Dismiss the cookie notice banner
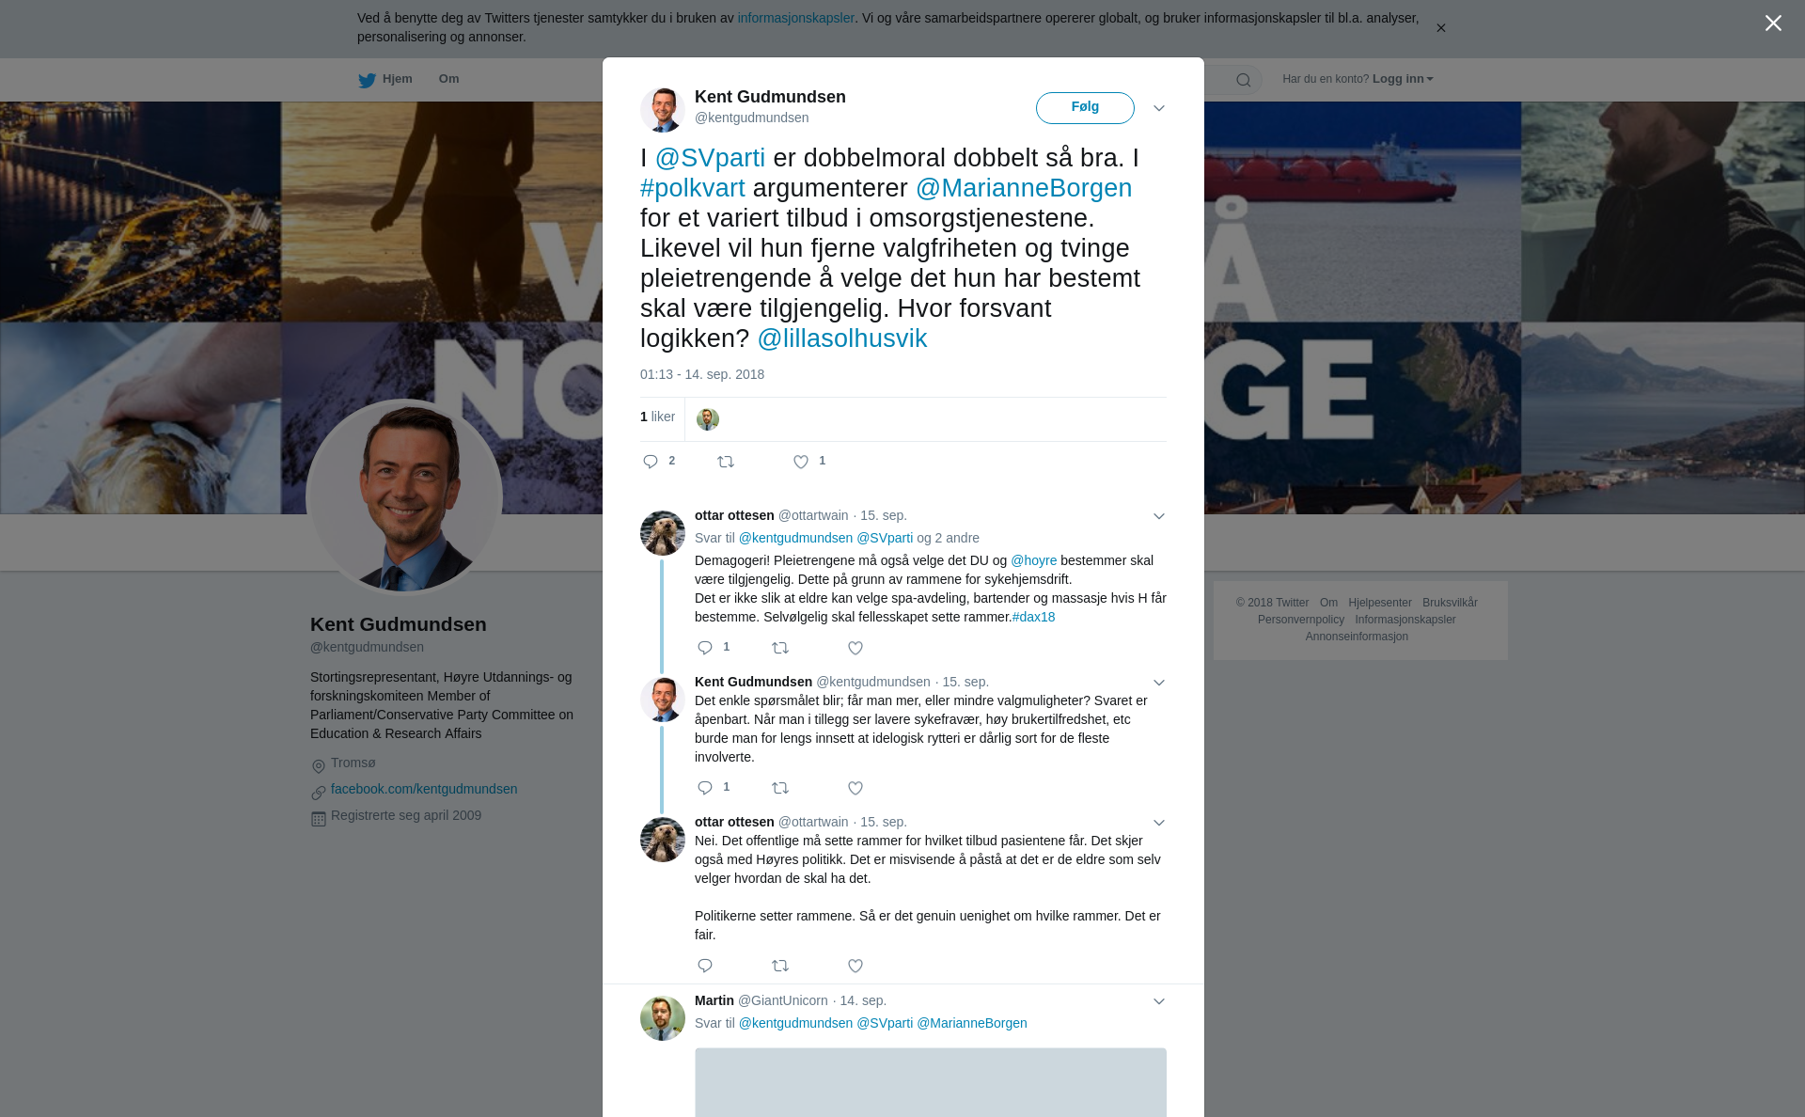The width and height of the screenshot is (1805, 1117). pos(1440,28)
